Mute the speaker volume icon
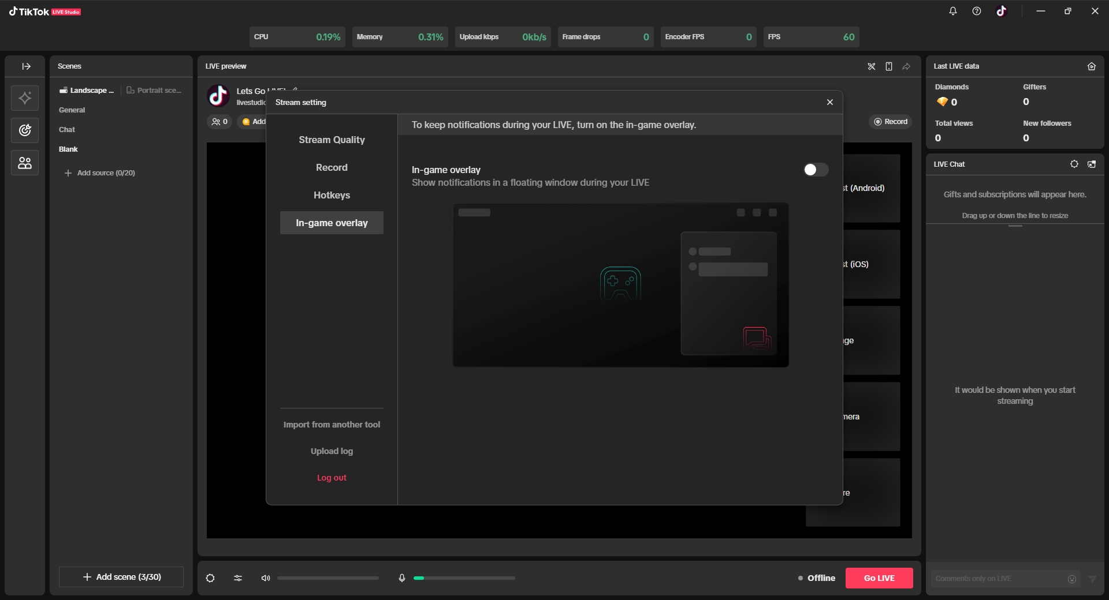 (x=266, y=578)
